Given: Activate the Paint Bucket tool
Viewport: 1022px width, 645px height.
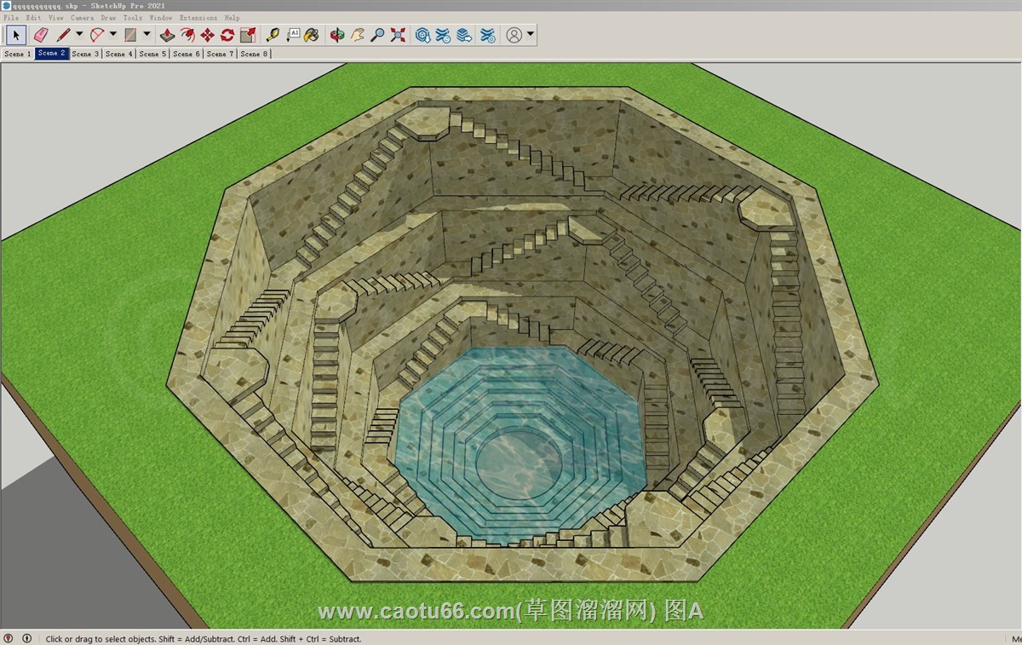Looking at the screenshot, I should click(x=312, y=35).
